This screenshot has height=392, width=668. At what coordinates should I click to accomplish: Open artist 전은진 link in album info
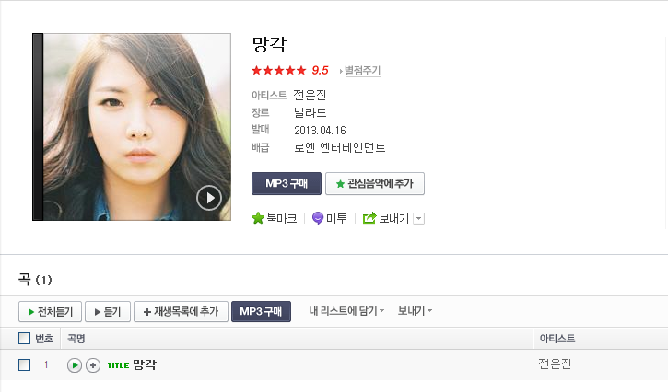pos(310,95)
